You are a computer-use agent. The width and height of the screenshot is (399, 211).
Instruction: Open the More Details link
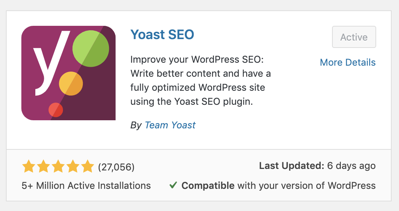[x=348, y=62]
